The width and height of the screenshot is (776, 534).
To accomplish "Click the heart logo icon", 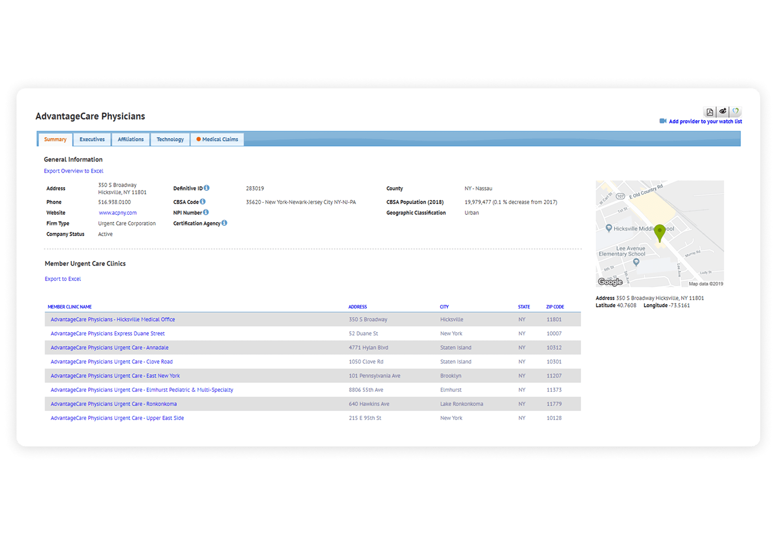I will pos(735,111).
